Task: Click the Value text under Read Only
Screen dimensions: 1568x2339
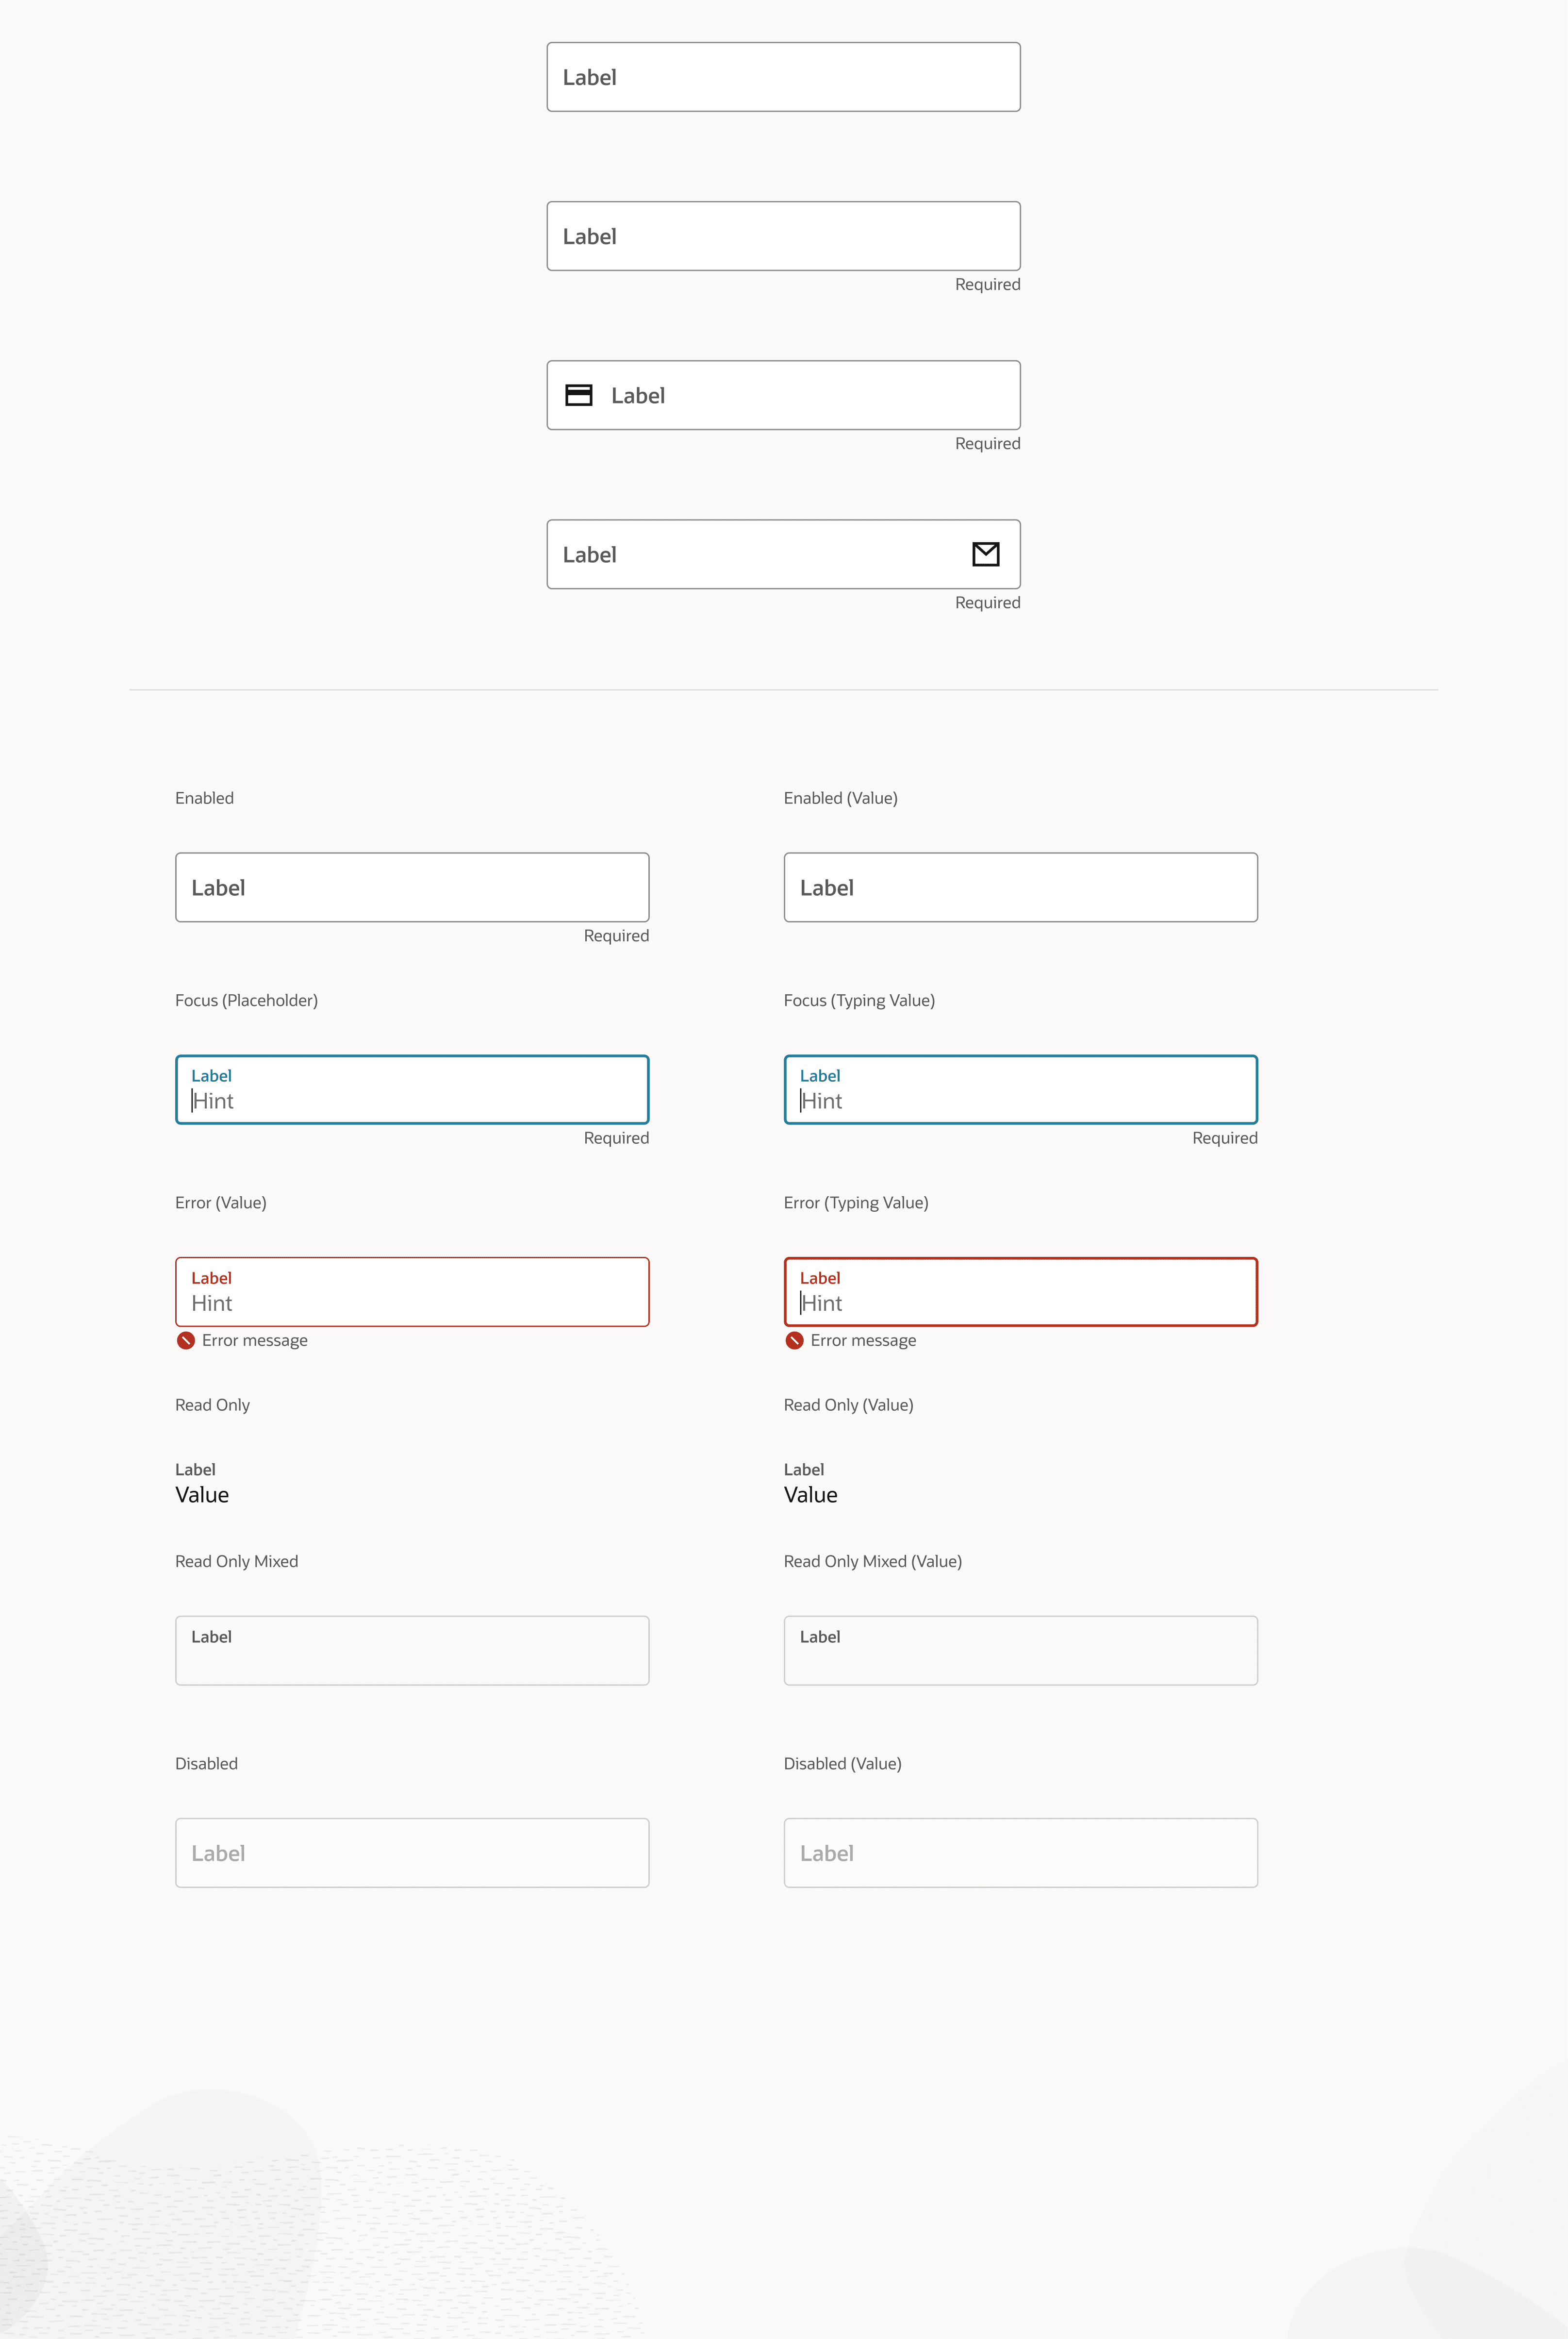Action: tap(202, 1495)
